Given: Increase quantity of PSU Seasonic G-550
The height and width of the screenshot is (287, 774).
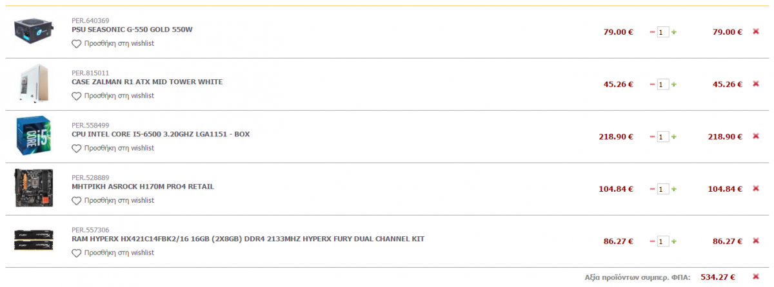Looking at the screenshot, I should tap(674, 32).
